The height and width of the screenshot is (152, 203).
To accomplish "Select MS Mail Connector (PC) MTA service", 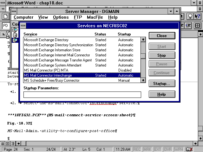I will click(x=82, y=70).
